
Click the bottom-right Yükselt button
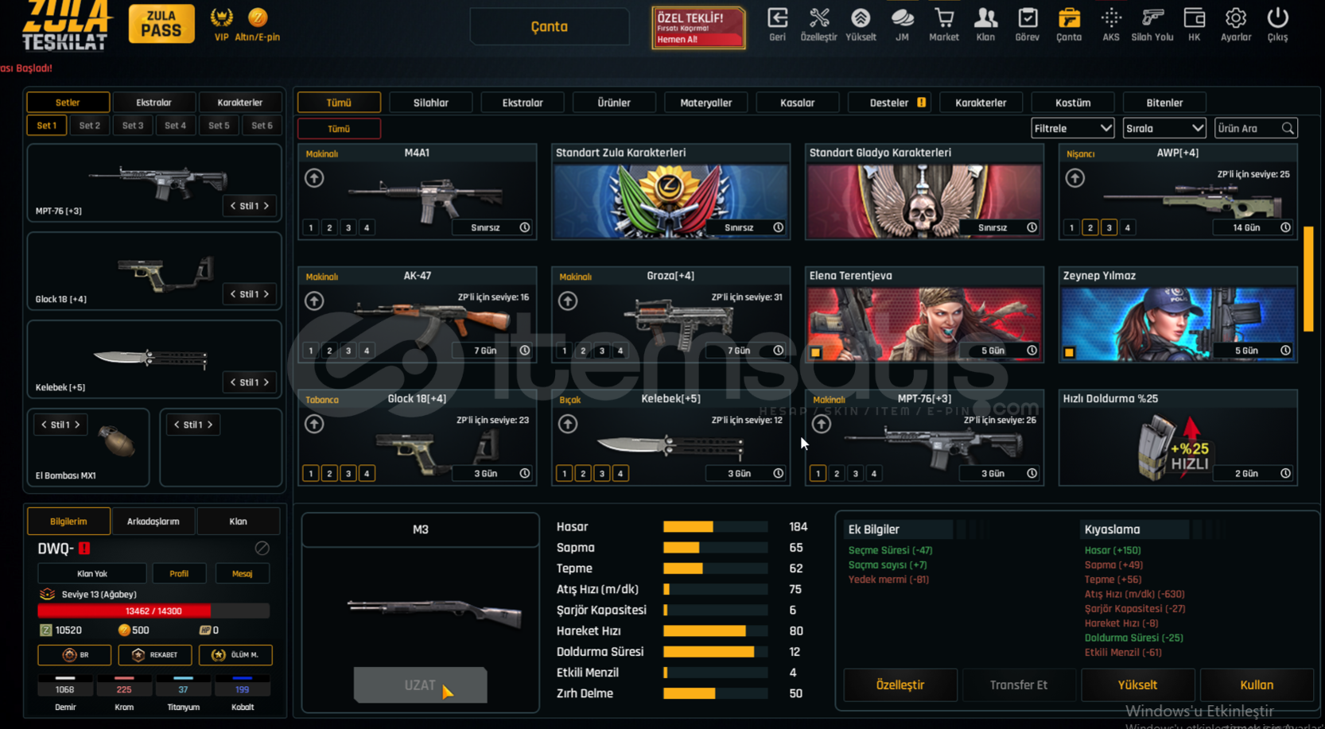click(x=1137, y=685)
